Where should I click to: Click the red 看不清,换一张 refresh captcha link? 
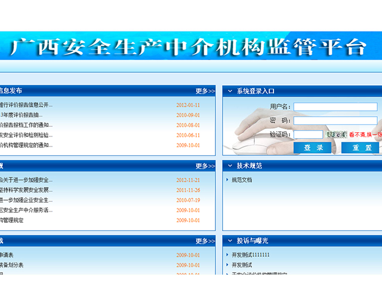pyautogui.click(x=365, y=135)
